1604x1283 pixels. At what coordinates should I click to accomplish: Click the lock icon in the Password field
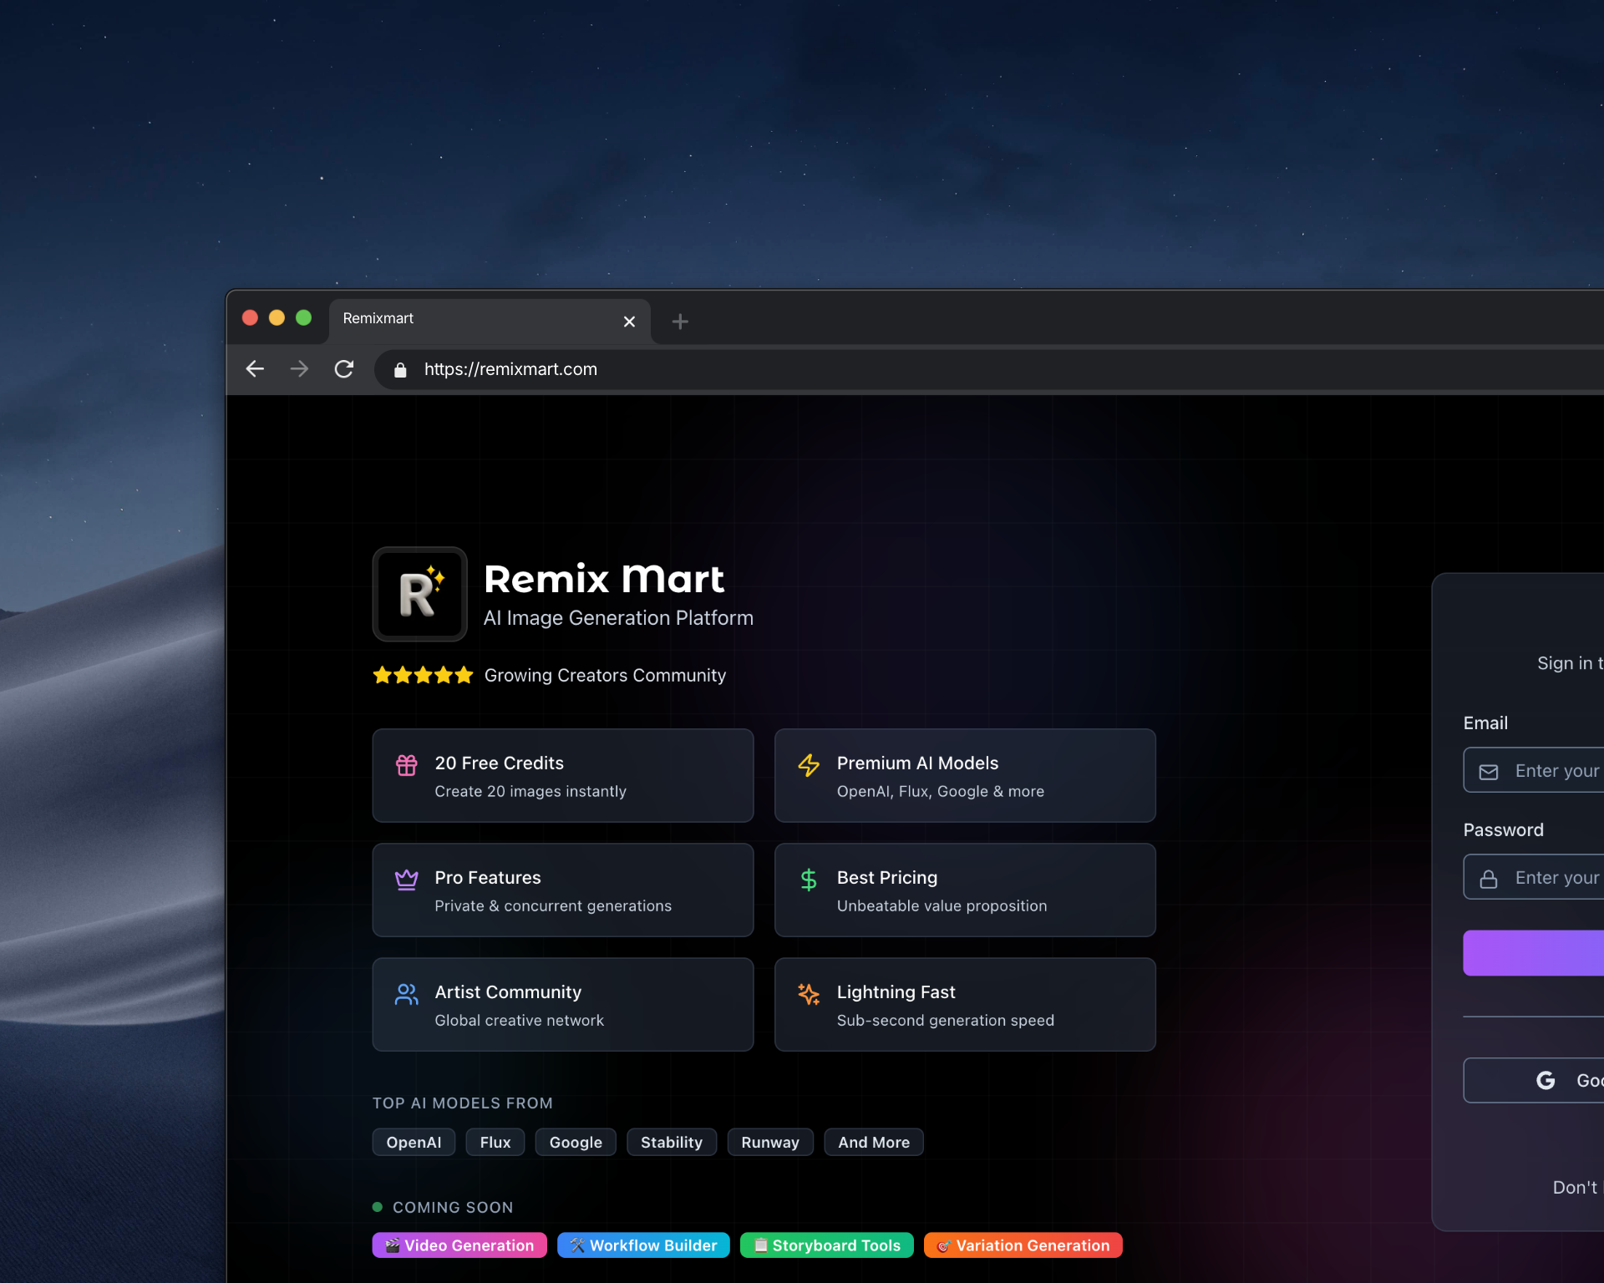[x=1490, y=877]
